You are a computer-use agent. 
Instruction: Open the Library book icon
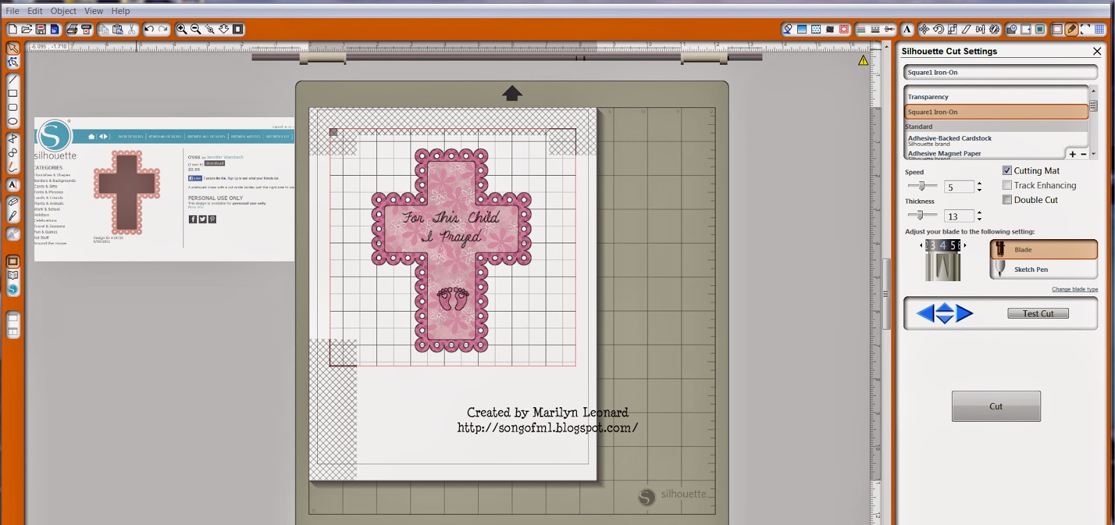click(13, 275)
